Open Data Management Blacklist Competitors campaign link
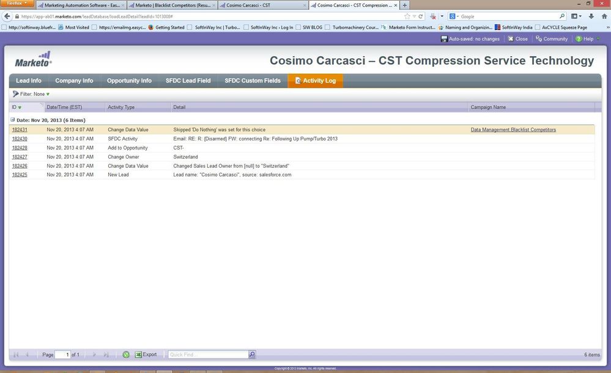The width and height of the screenshot is (611, 373). [x=513, y=130]
